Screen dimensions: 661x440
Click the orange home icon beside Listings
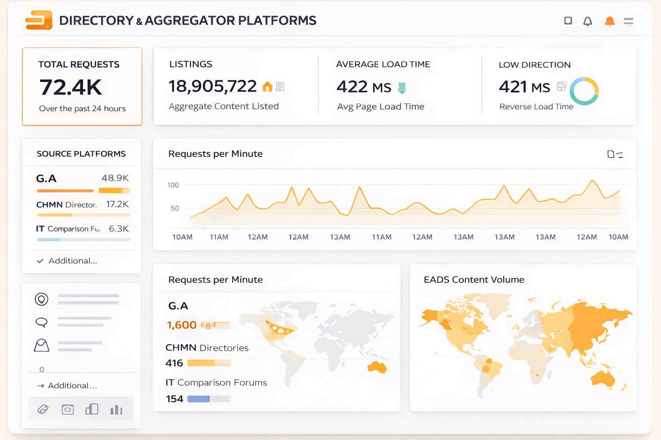pos(267,87)
